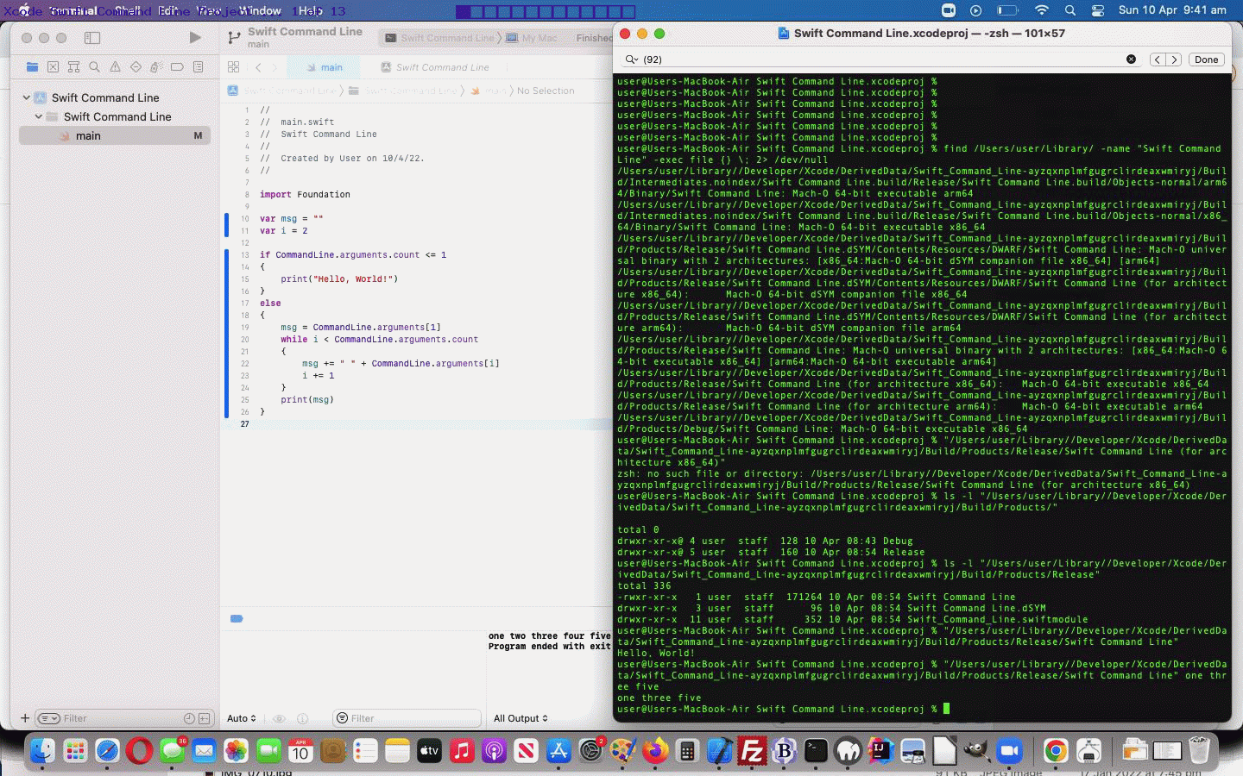Open the Breakpoint navigator icon

click(177, 66)
